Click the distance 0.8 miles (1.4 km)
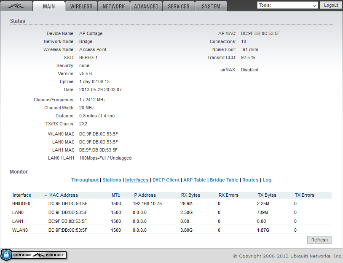Viewport: 343px width, 263px height. pos(97,116)
